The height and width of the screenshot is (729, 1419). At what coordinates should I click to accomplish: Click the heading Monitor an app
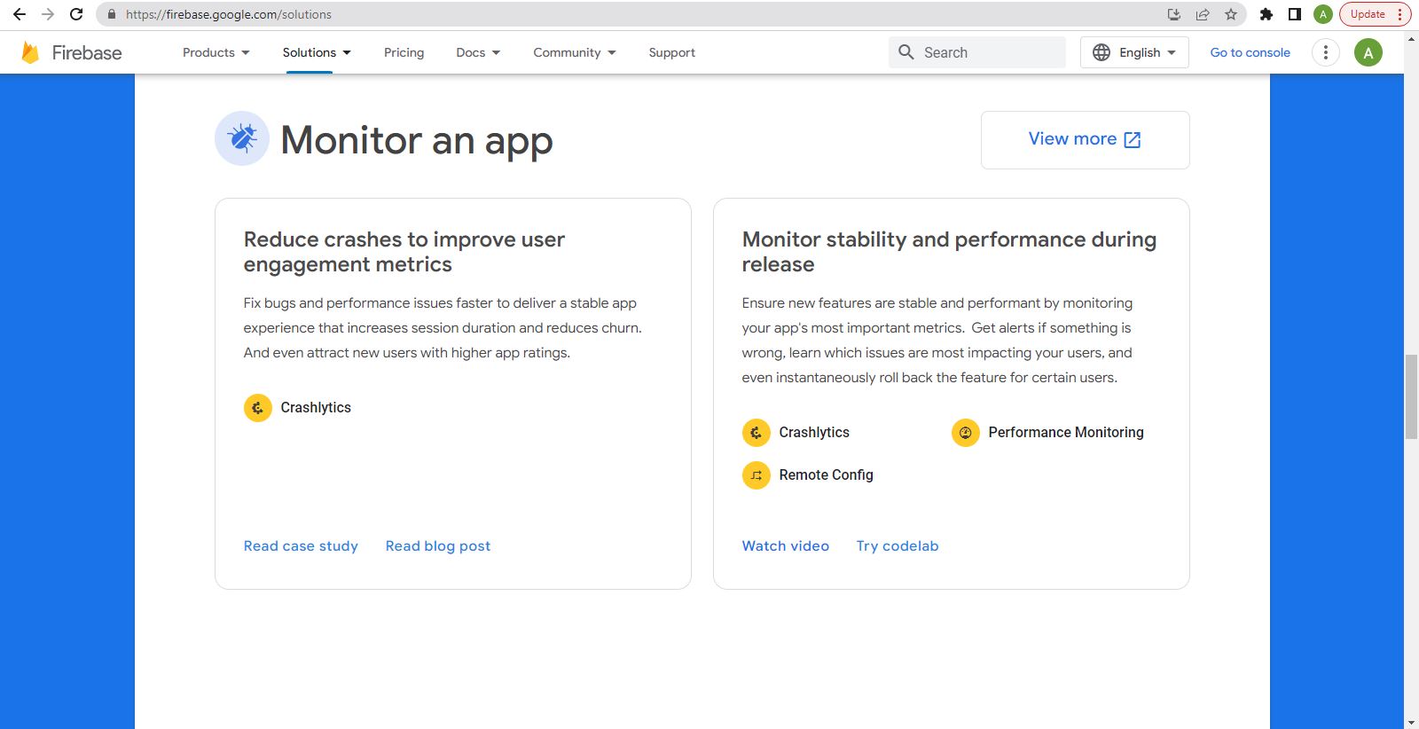pos(417,140)
